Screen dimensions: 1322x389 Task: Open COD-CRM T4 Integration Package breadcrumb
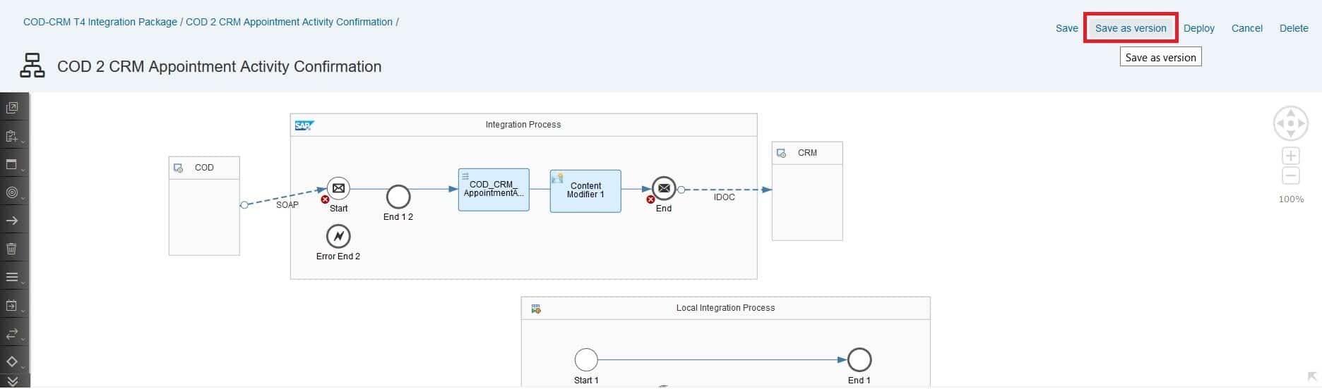(100, 22)
